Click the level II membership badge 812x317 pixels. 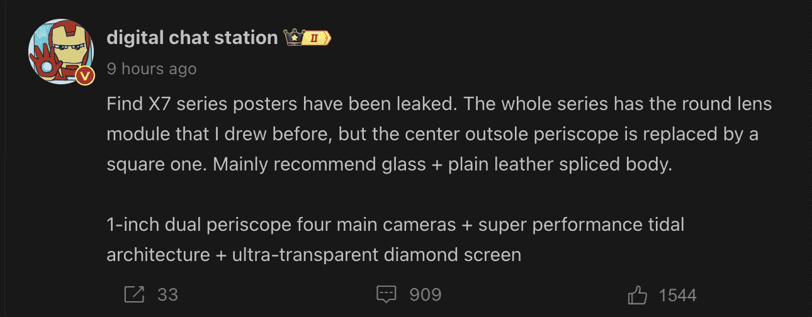coord(318,38)
